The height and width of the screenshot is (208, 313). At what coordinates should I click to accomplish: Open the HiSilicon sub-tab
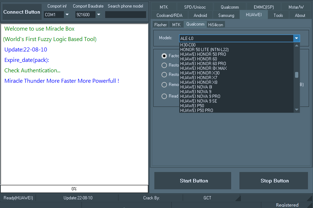coord(216,24)
